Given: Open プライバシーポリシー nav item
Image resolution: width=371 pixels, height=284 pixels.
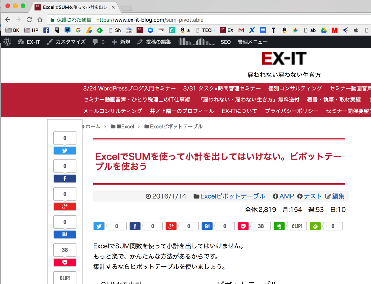Looking at the screenshot, I should (292, 111).
